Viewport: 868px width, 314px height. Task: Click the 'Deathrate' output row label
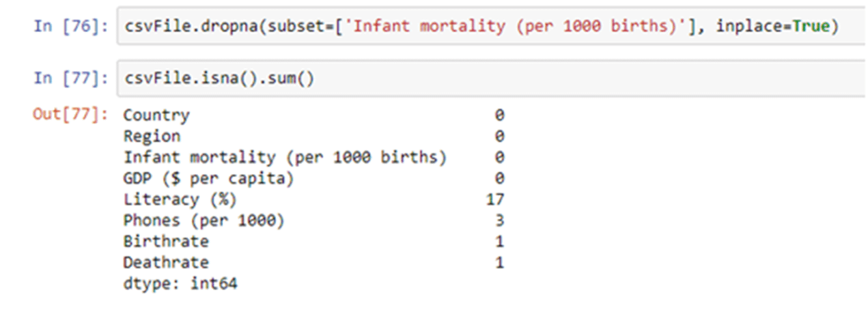[166, 262]
